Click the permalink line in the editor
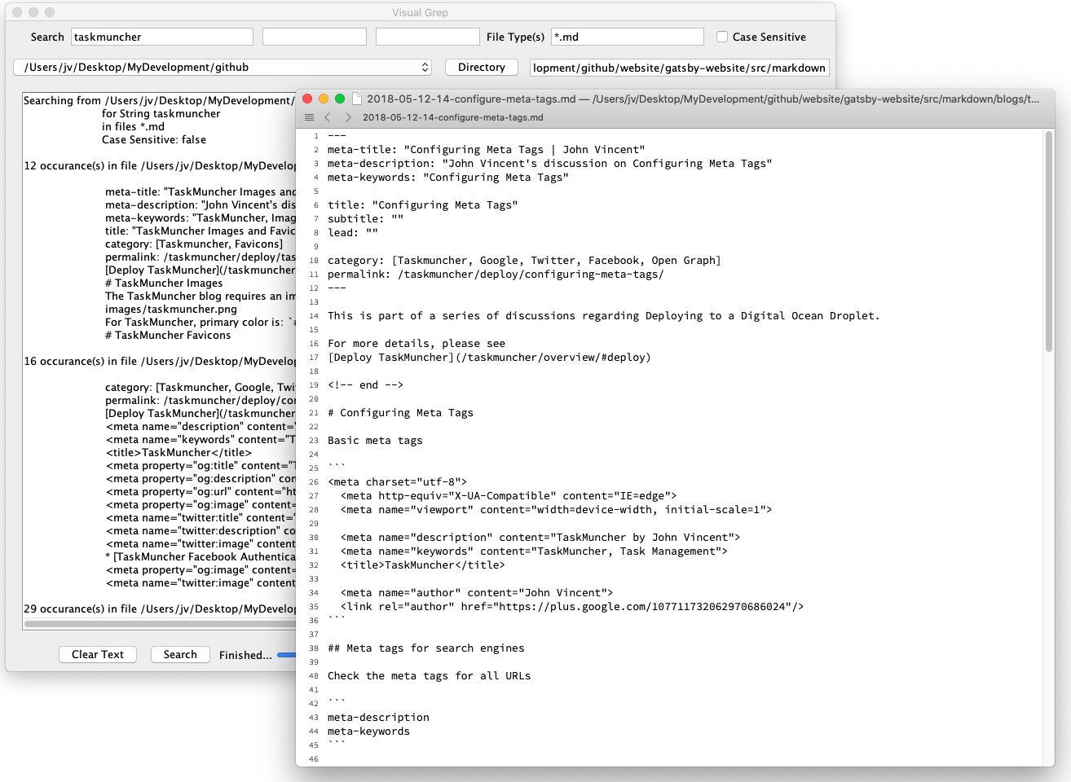 496,275
